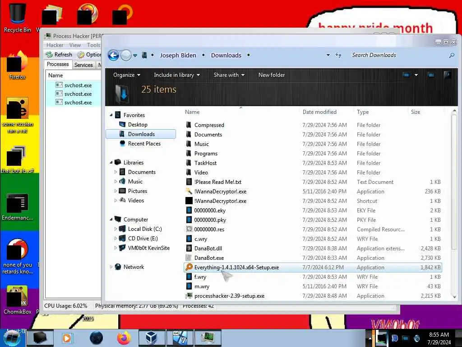Click the New folder button
The image size is (462, 347).
click(271, 75)
